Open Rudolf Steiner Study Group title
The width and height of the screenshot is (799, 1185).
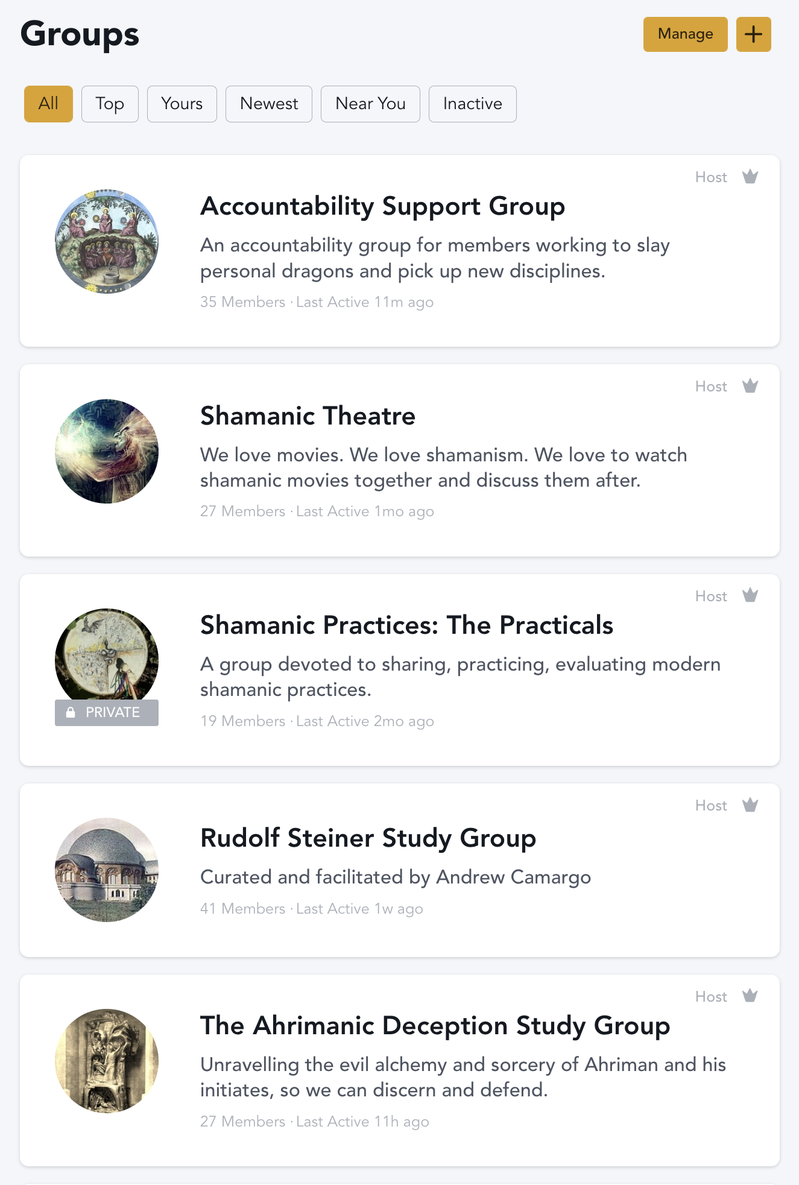(368, 838)
